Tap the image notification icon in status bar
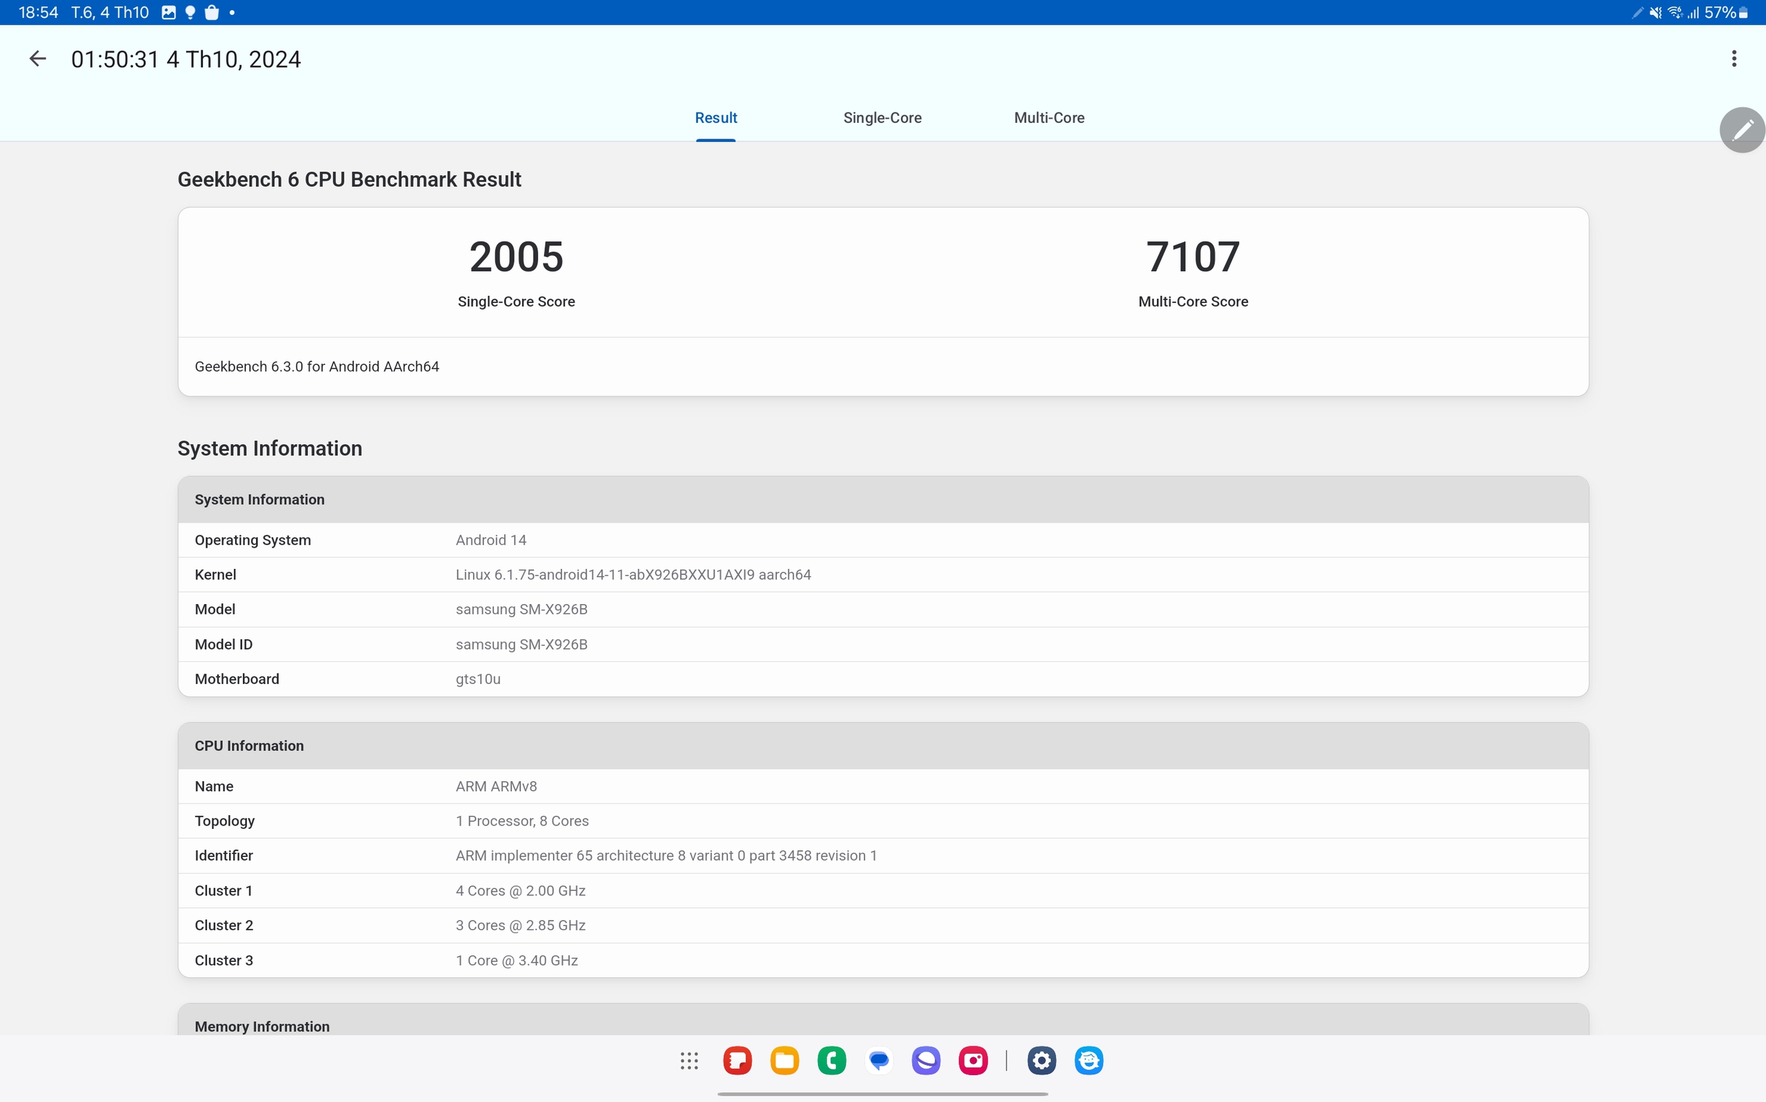The width and height of the screenshot is (1766, 1102). [168, 12]
